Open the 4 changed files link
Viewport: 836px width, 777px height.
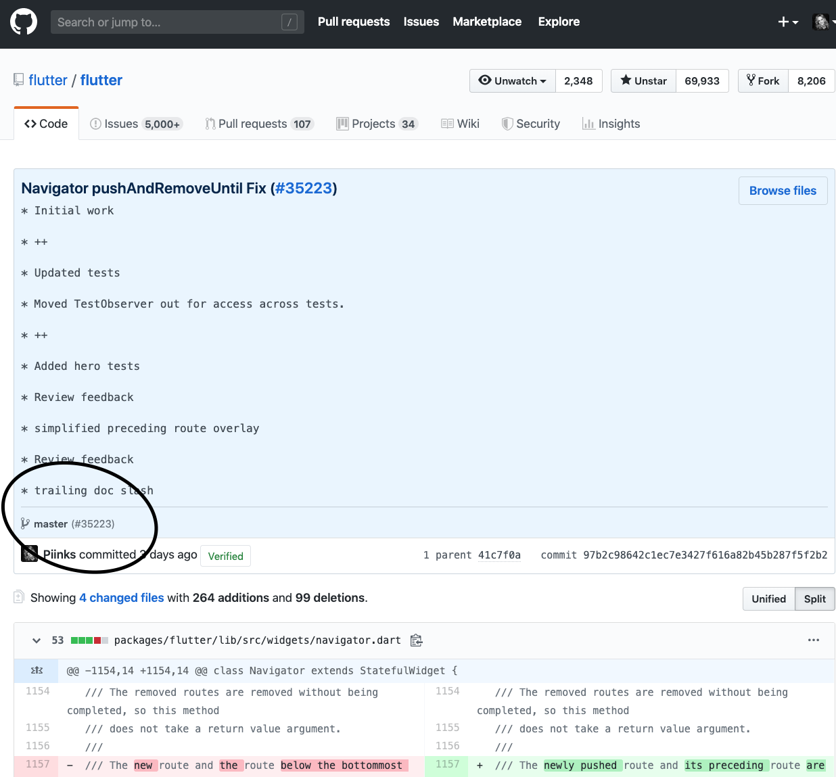[122, 598]
